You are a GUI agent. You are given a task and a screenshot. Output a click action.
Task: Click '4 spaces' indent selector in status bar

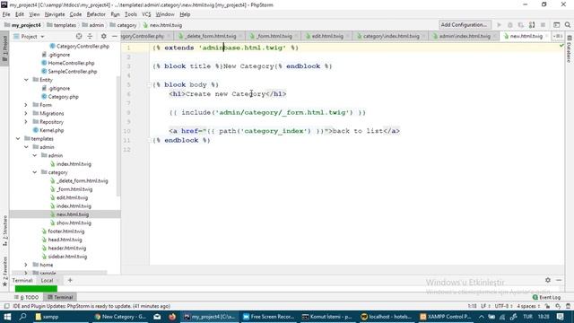[x=528, y=306]
